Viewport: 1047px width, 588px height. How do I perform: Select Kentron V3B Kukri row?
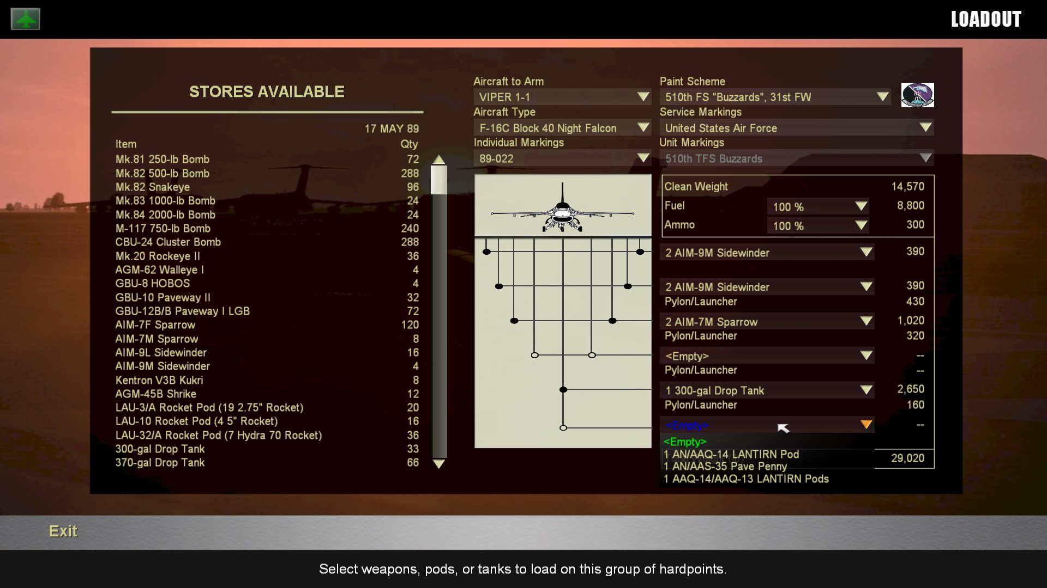(267, 380)
